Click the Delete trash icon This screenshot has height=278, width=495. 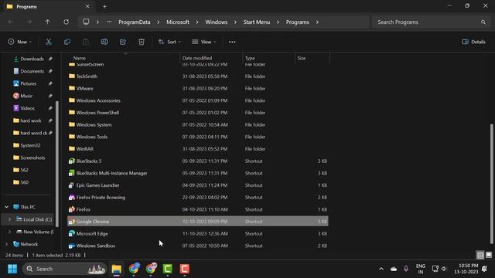click(x=142, y=42)
